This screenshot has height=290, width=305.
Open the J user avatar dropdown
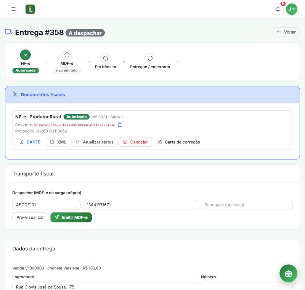pos(291,9)
